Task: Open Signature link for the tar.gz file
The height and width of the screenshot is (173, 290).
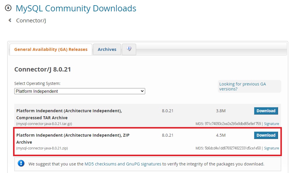Action: pyautogui.click(x=271, y=124)
